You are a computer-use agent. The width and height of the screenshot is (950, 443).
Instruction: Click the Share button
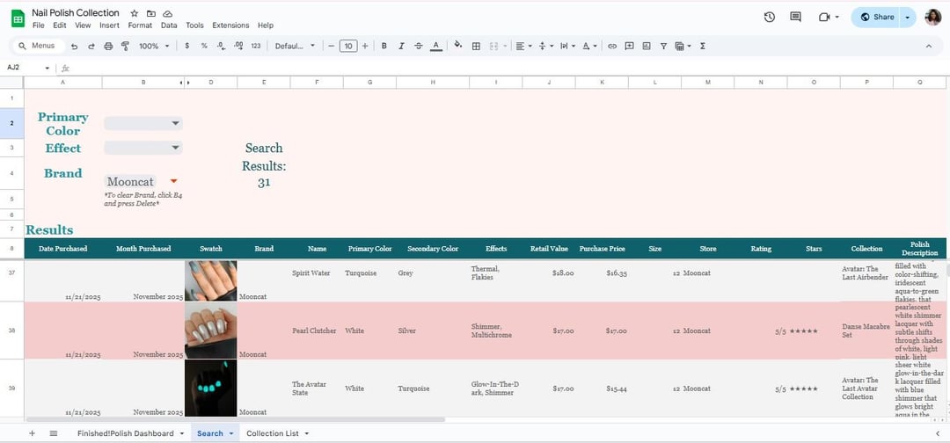coord(877,17)
